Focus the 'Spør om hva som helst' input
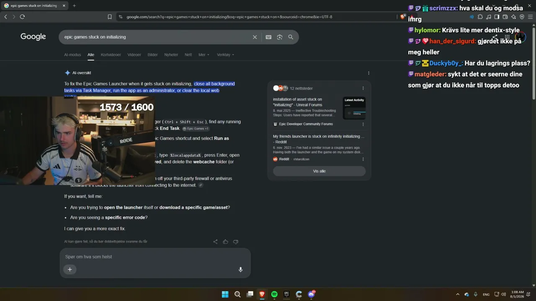 point(155,257)
